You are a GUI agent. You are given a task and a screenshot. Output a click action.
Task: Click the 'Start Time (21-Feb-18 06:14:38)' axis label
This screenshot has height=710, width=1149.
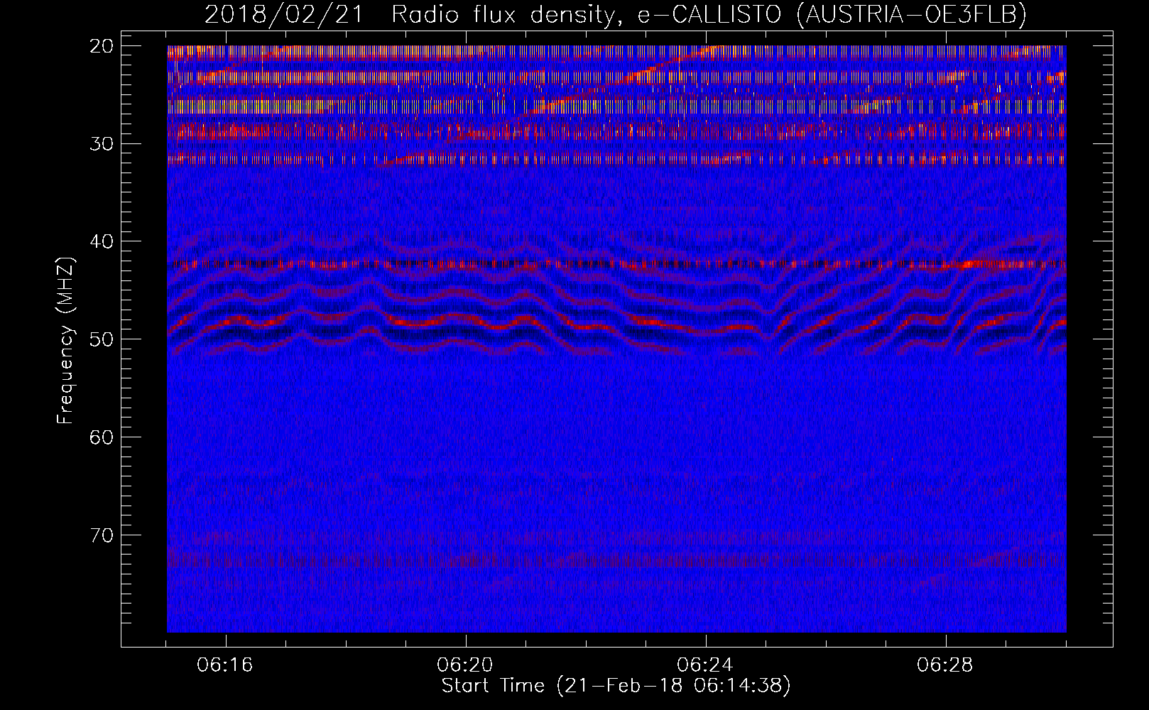click(616, 686)
